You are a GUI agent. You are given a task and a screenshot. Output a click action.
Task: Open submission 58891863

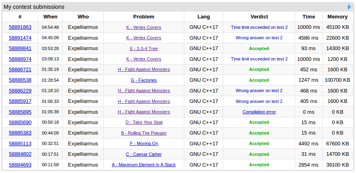20,27
